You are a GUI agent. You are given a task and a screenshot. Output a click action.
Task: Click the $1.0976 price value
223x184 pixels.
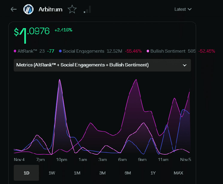coord(32,32)
